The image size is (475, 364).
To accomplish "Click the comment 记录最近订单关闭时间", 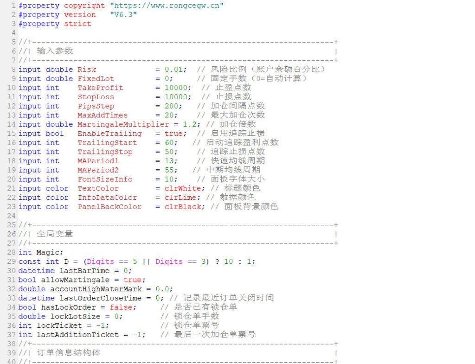I will point(228,298).
